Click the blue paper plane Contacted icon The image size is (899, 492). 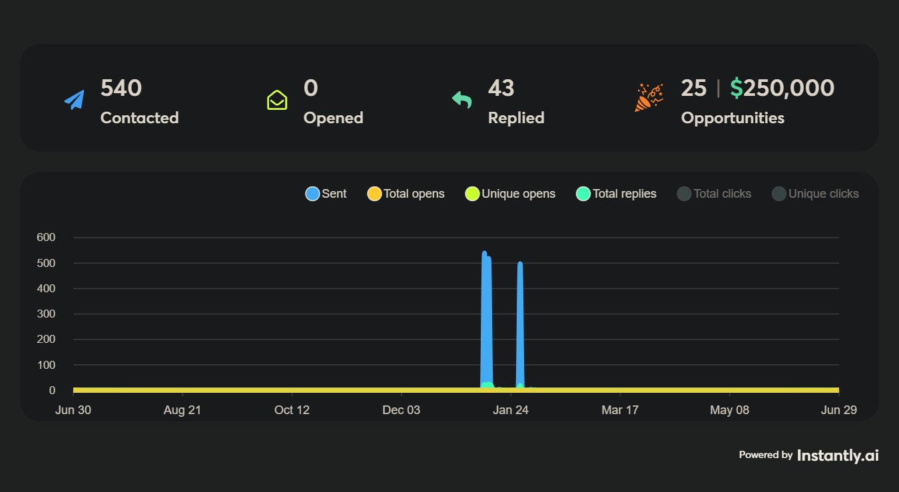tap(75, 100)
